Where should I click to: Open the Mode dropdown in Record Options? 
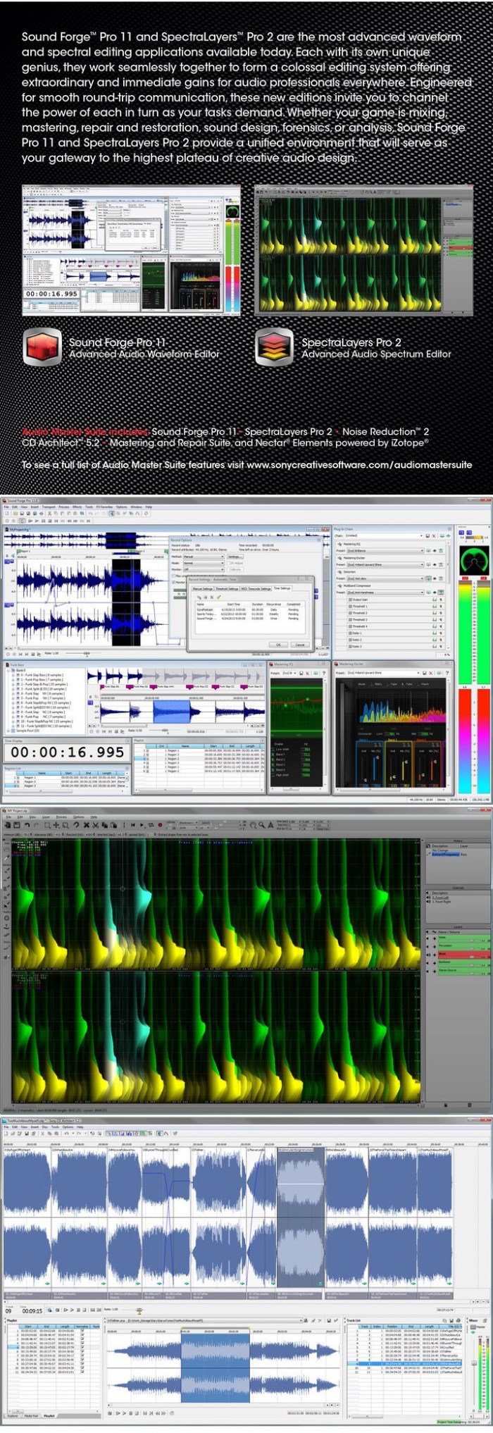pos(203,563)
